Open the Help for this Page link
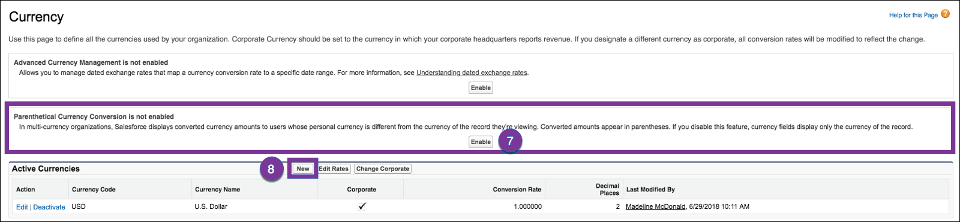Image resolution: width=960 pixels, height=222 pixels. pyautogui.click(x=913, y=15)
